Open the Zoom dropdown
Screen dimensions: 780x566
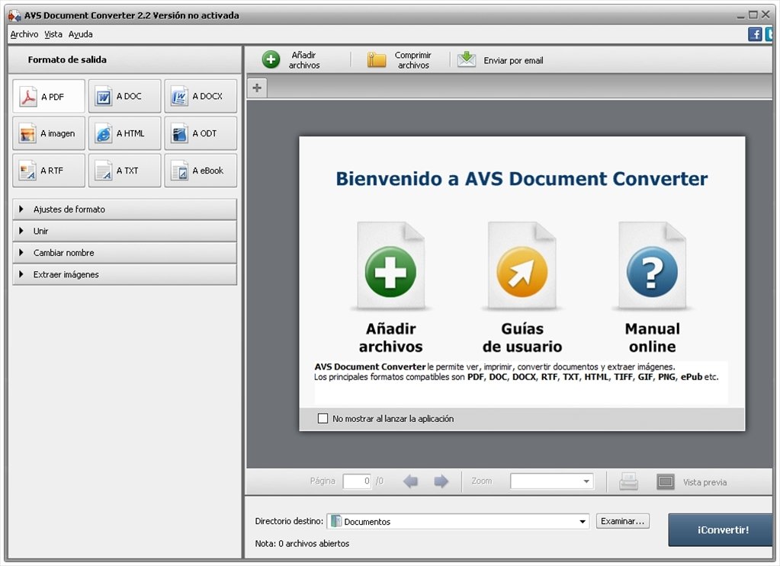pyautogui.click(x=552, y=481)
